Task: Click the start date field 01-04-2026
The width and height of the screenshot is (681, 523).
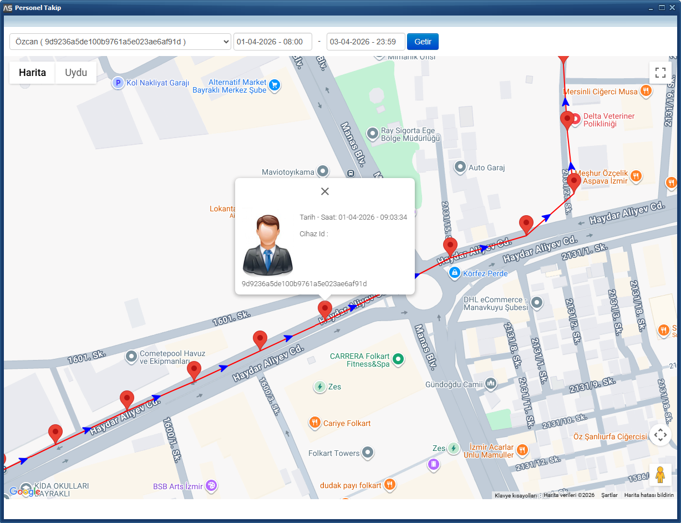Action: (272, 42)
